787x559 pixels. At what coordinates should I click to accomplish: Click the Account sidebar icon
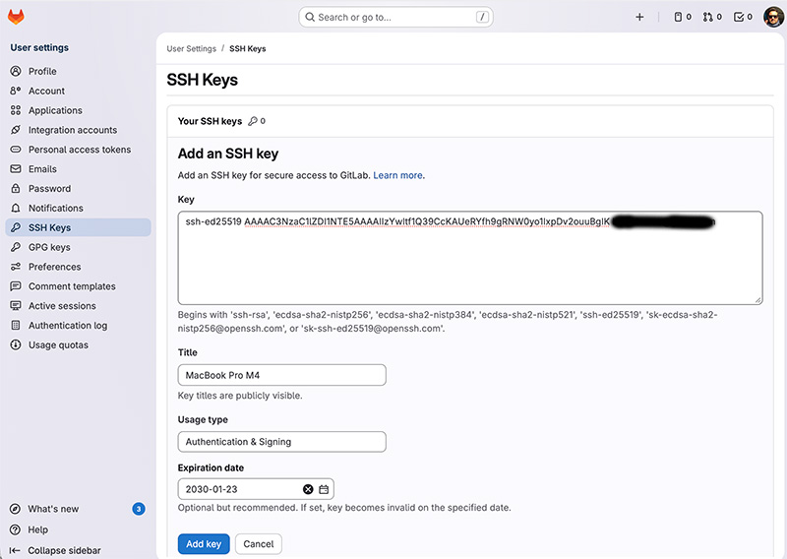(16, 91)
